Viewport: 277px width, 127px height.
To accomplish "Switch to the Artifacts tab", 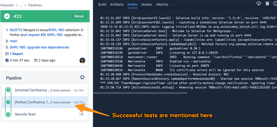I will pos(117,4).
